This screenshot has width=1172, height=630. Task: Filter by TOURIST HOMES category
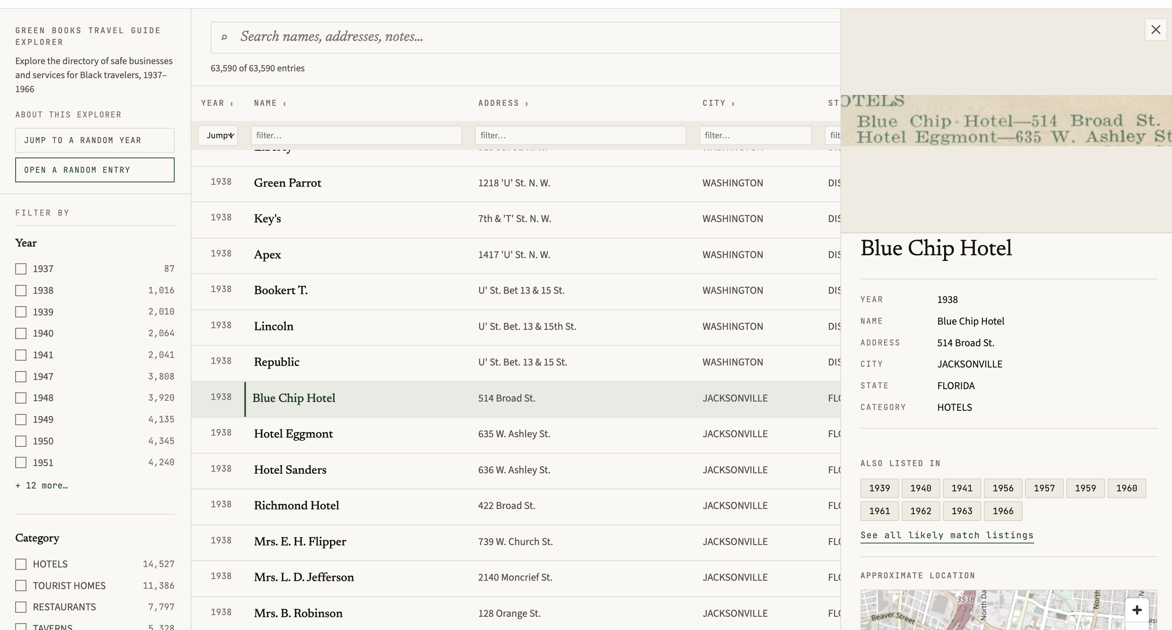pyautogui.click(x=21, y=586)
